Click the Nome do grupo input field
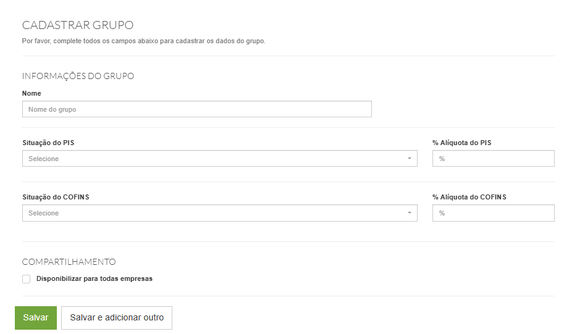 pyautogui.click(x=196, y=109)
